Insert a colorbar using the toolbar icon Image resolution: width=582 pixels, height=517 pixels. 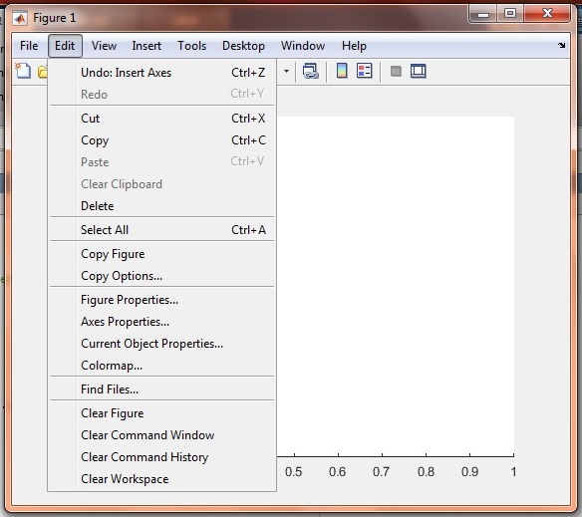(342, 71)
